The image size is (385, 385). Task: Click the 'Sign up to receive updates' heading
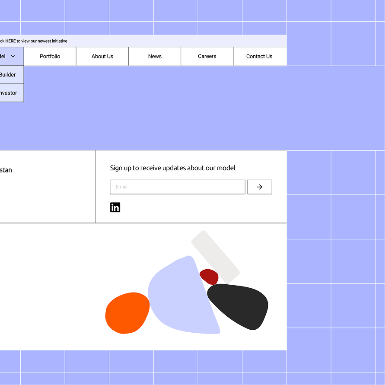(x=172, y=168)
